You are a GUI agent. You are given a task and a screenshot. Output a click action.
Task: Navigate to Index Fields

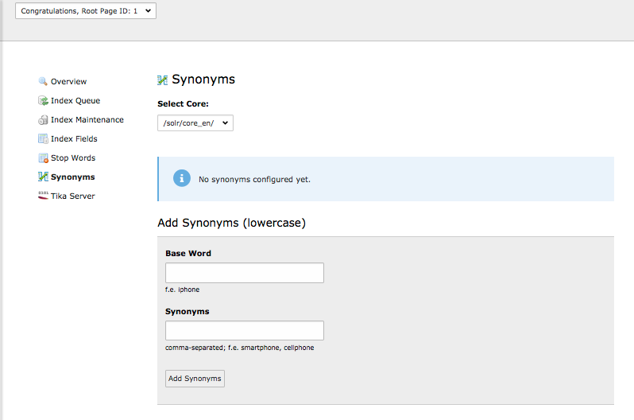tap(74, 139)
